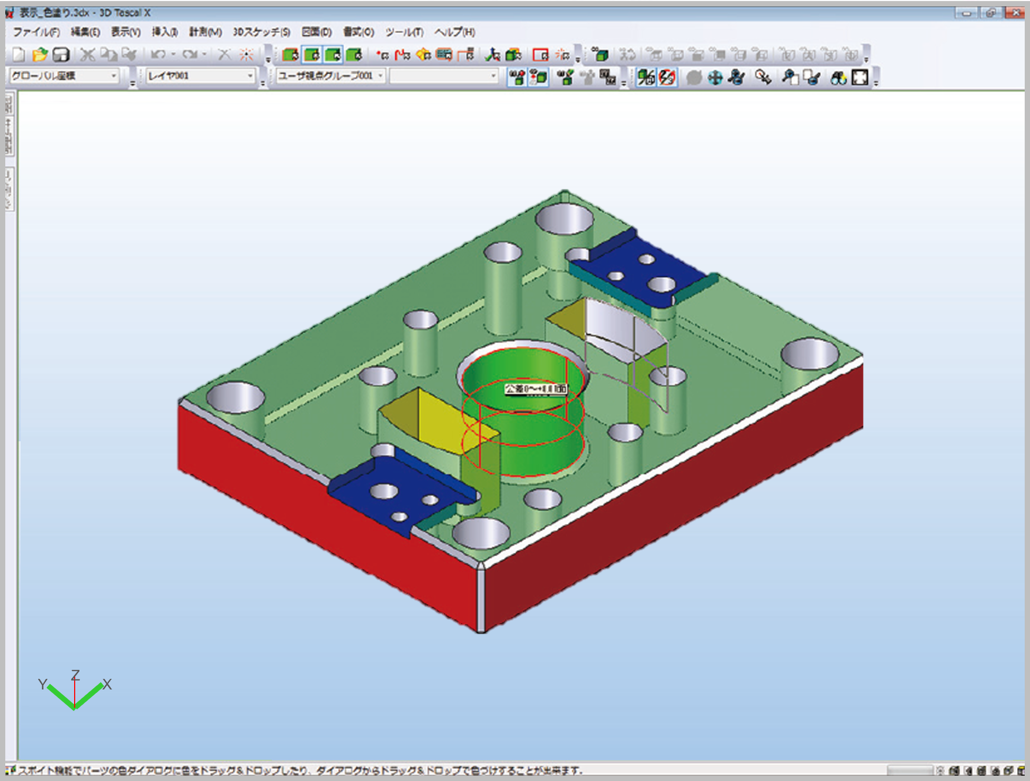Open the 書式(O) menu
Screen dimensions: 1030x781
[x=359, y=32]
